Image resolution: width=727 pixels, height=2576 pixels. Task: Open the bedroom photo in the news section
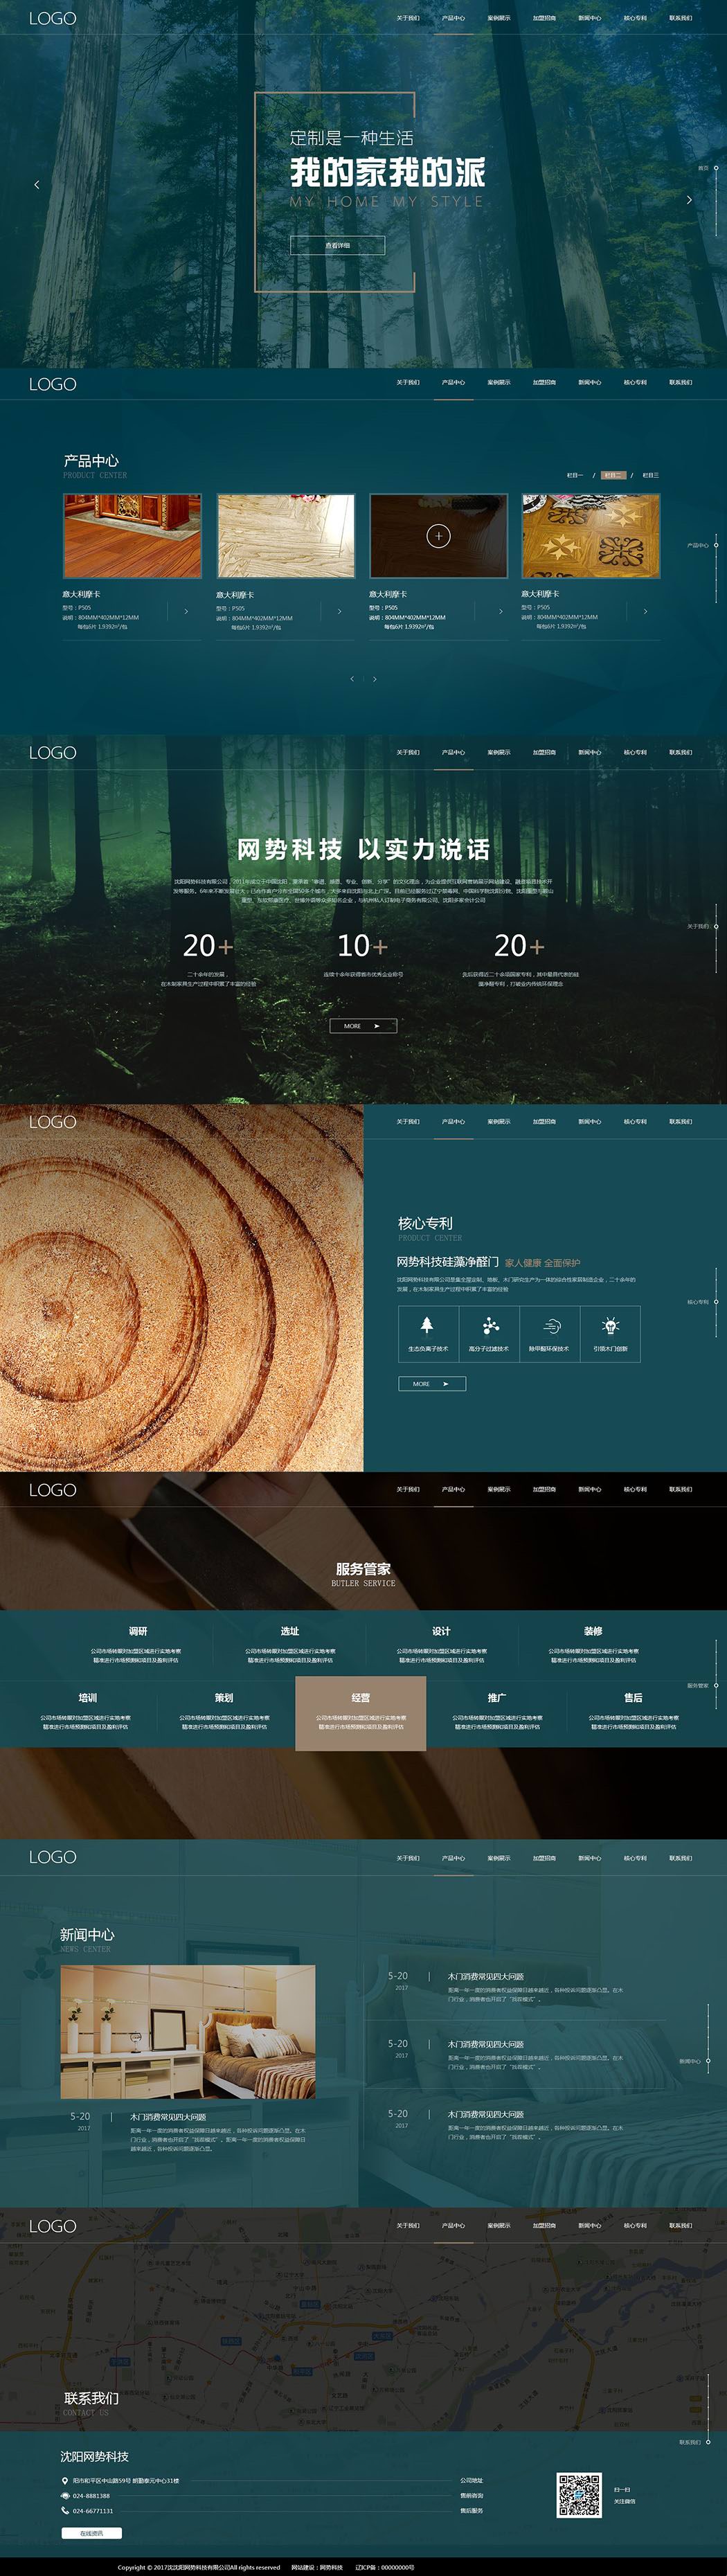tap(188, 2032)
